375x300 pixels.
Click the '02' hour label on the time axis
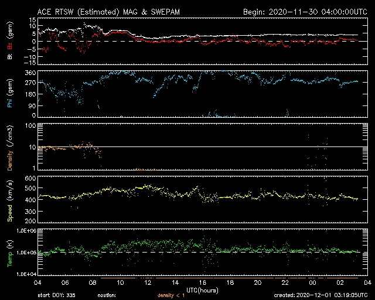click(340, 283)
